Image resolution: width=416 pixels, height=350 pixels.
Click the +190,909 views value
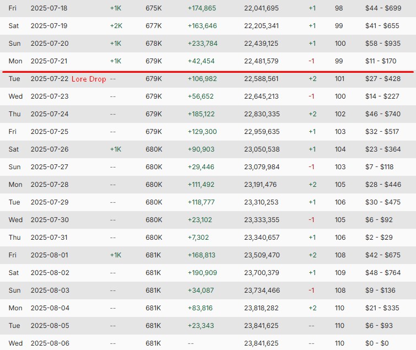coord(202,273)
